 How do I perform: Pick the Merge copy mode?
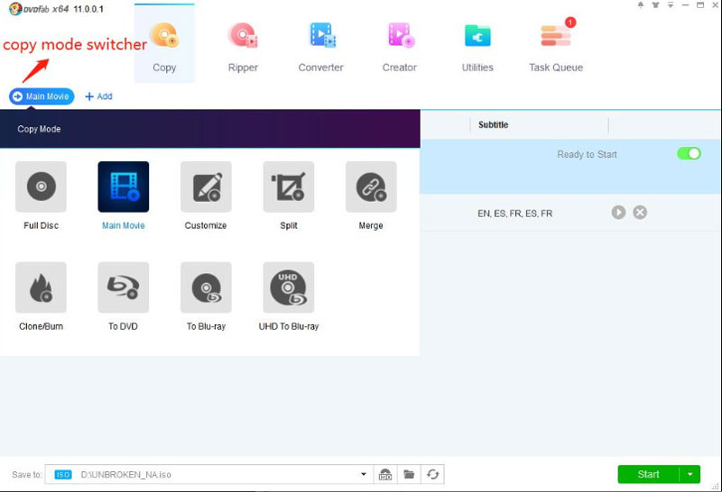point(371,187)
